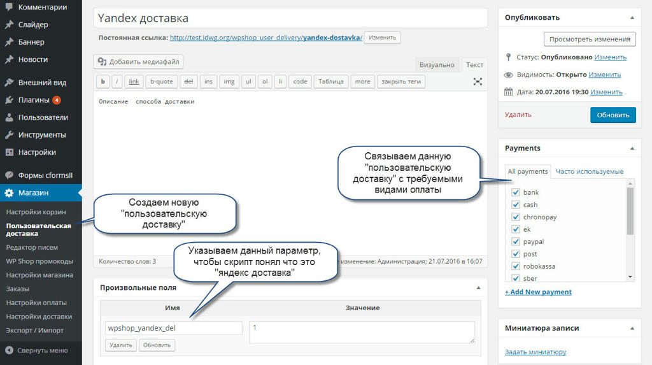
Task: Open Редактор писем submenu item
Action: pyautogui.click(x=32, y=247)
